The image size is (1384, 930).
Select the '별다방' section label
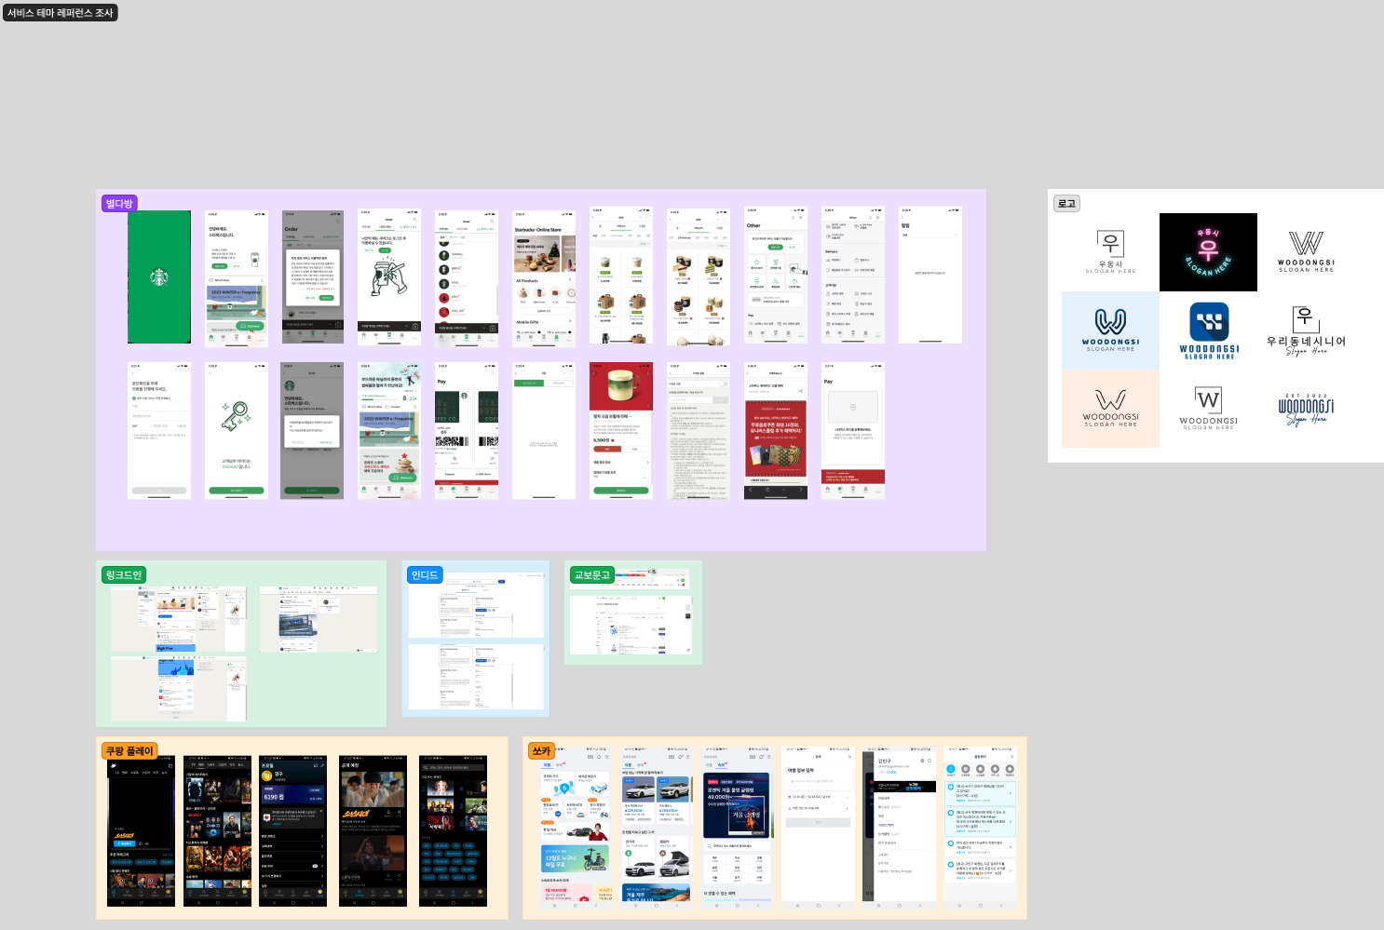click(x=119, y=203)
